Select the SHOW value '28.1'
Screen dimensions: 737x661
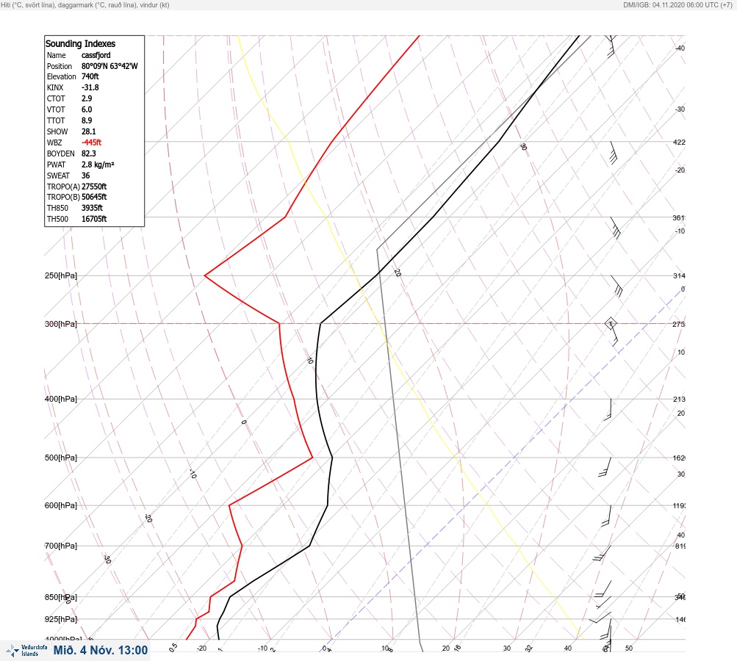point(89,131)
